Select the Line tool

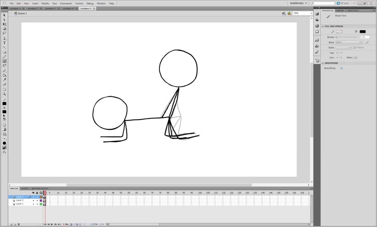(x=4, y=47)
